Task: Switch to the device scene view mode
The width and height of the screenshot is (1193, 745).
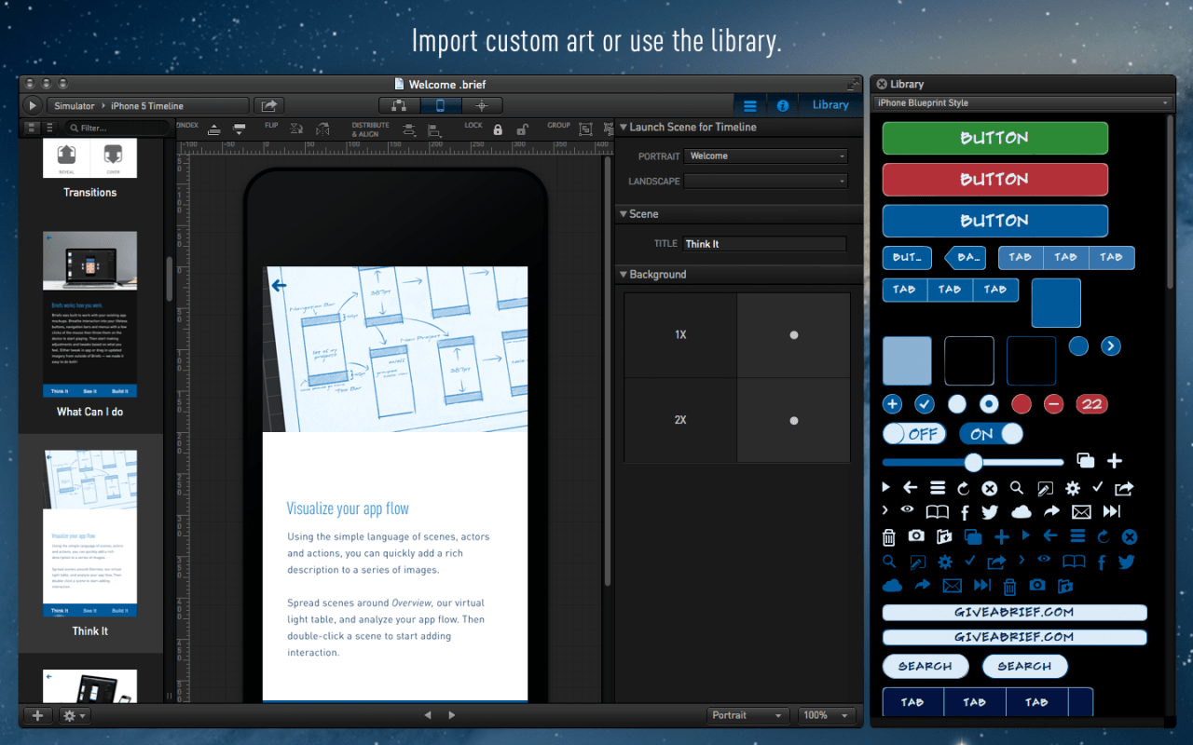Action: [x=440, y=106]
